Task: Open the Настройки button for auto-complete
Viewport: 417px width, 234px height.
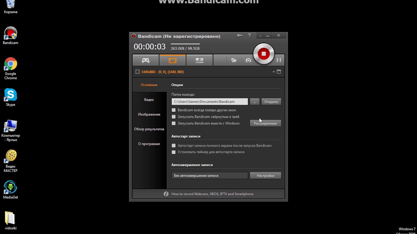Action: point(266,175)
